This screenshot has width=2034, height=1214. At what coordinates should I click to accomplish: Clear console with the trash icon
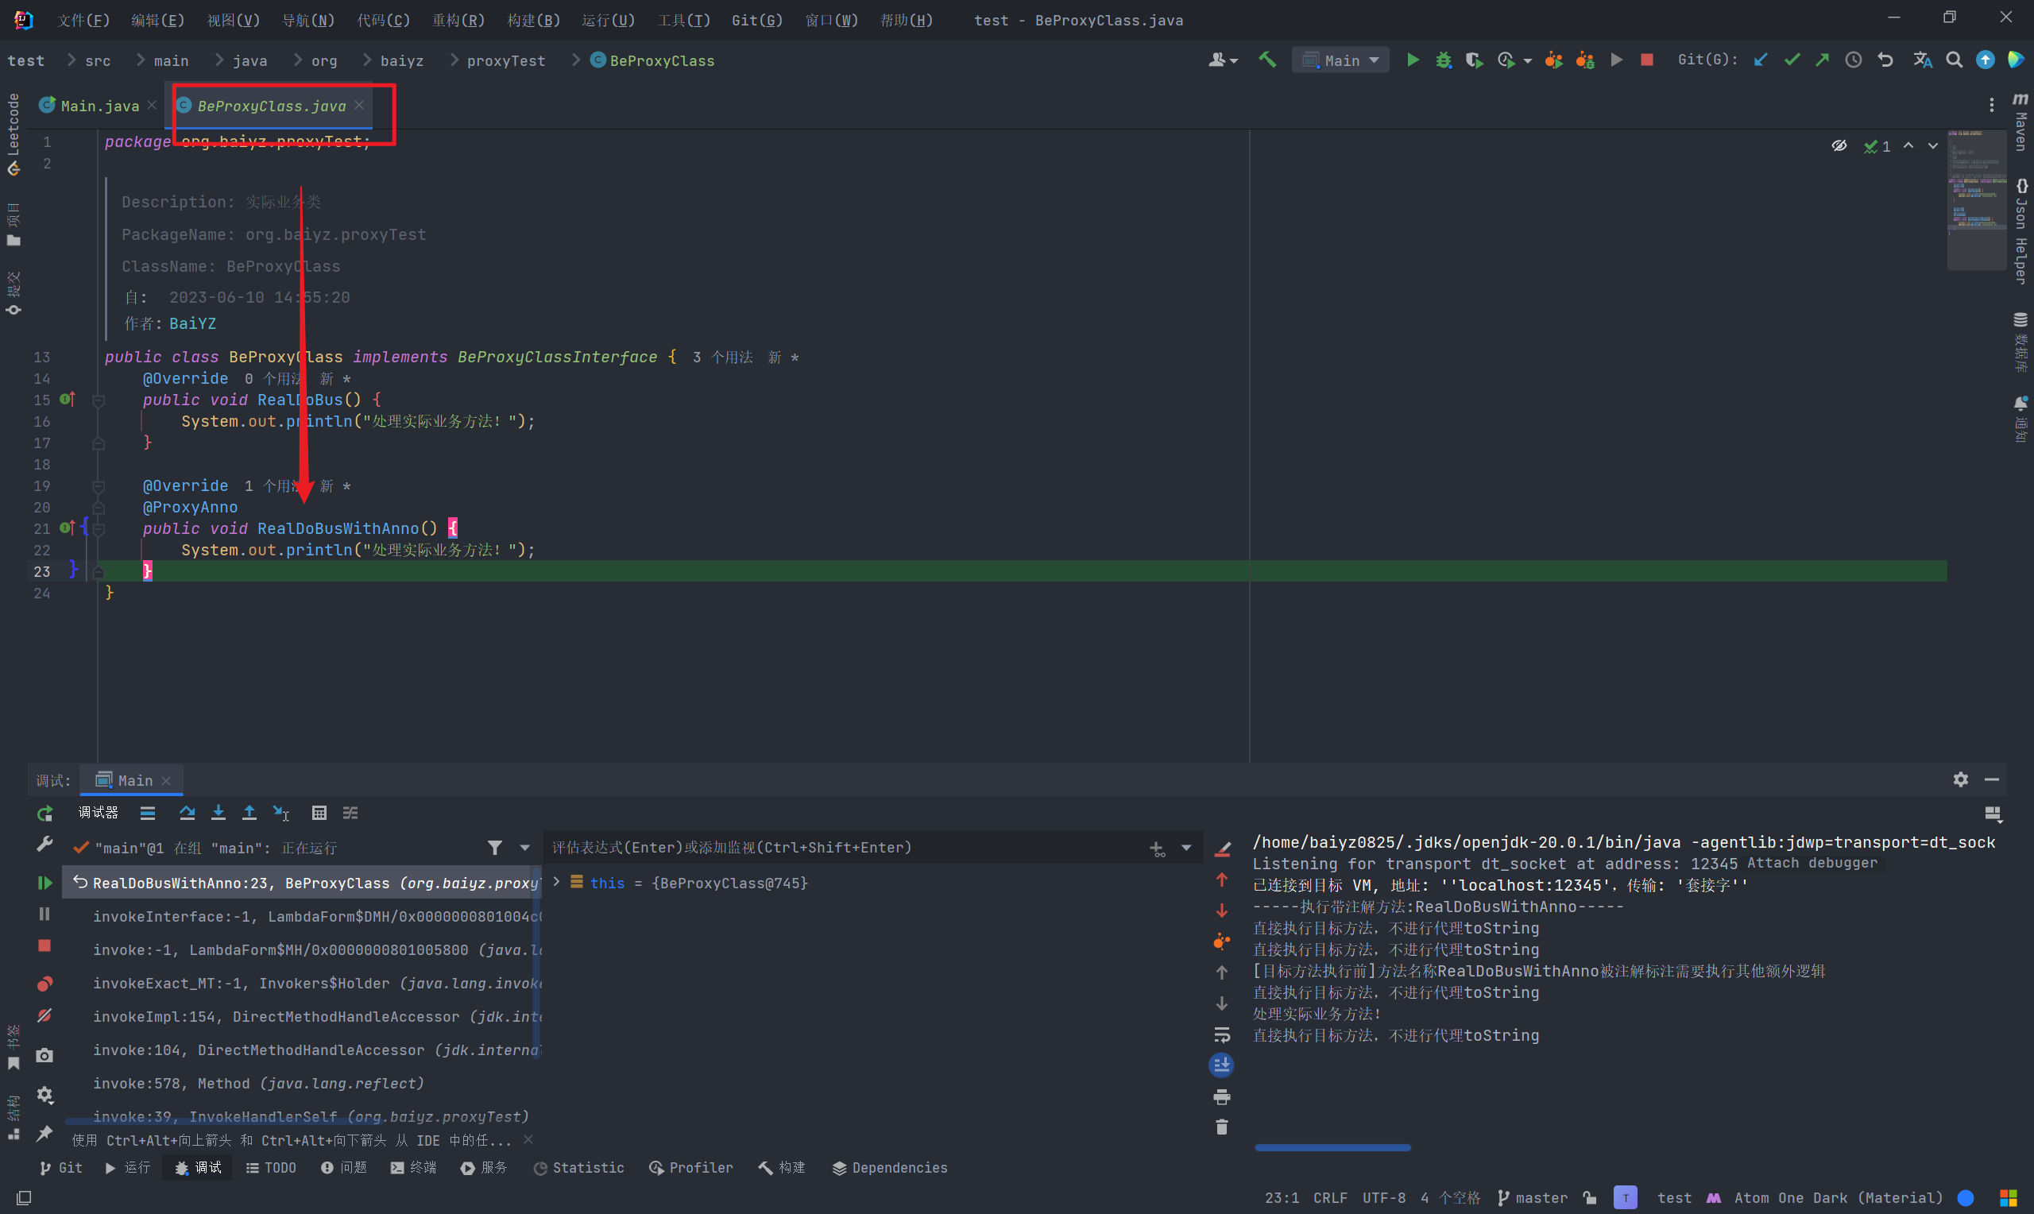(1222, 1127)
